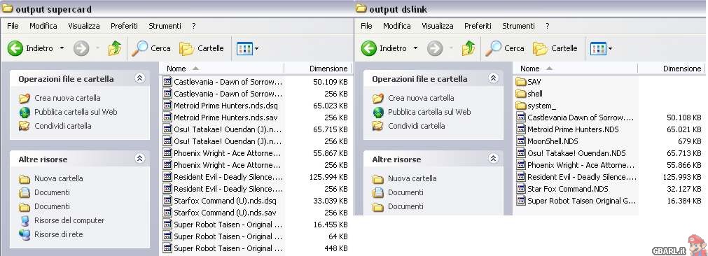Screen dimensions: 708x256
Task: Click Crea nuova cartella in dslink window
Action: [x=414, y=98]
